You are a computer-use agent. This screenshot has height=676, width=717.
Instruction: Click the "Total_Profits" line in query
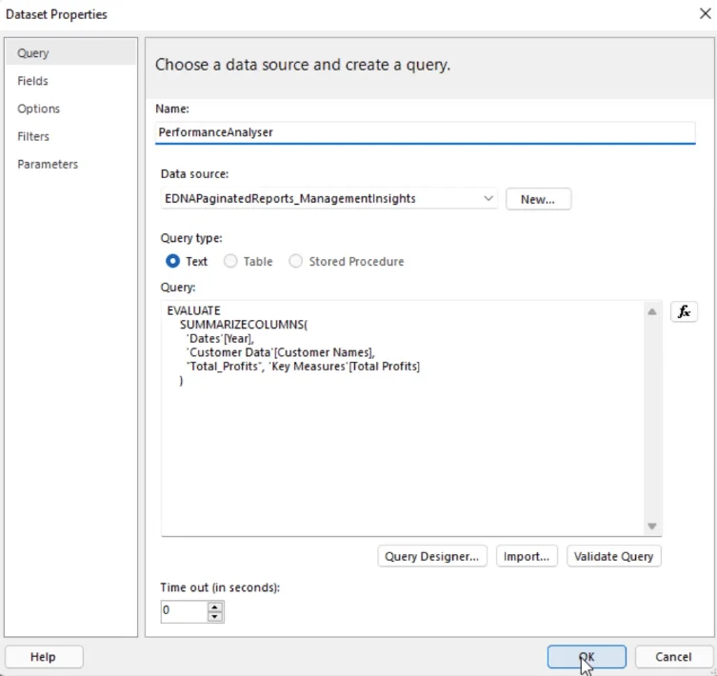click(x=303, y=367)
